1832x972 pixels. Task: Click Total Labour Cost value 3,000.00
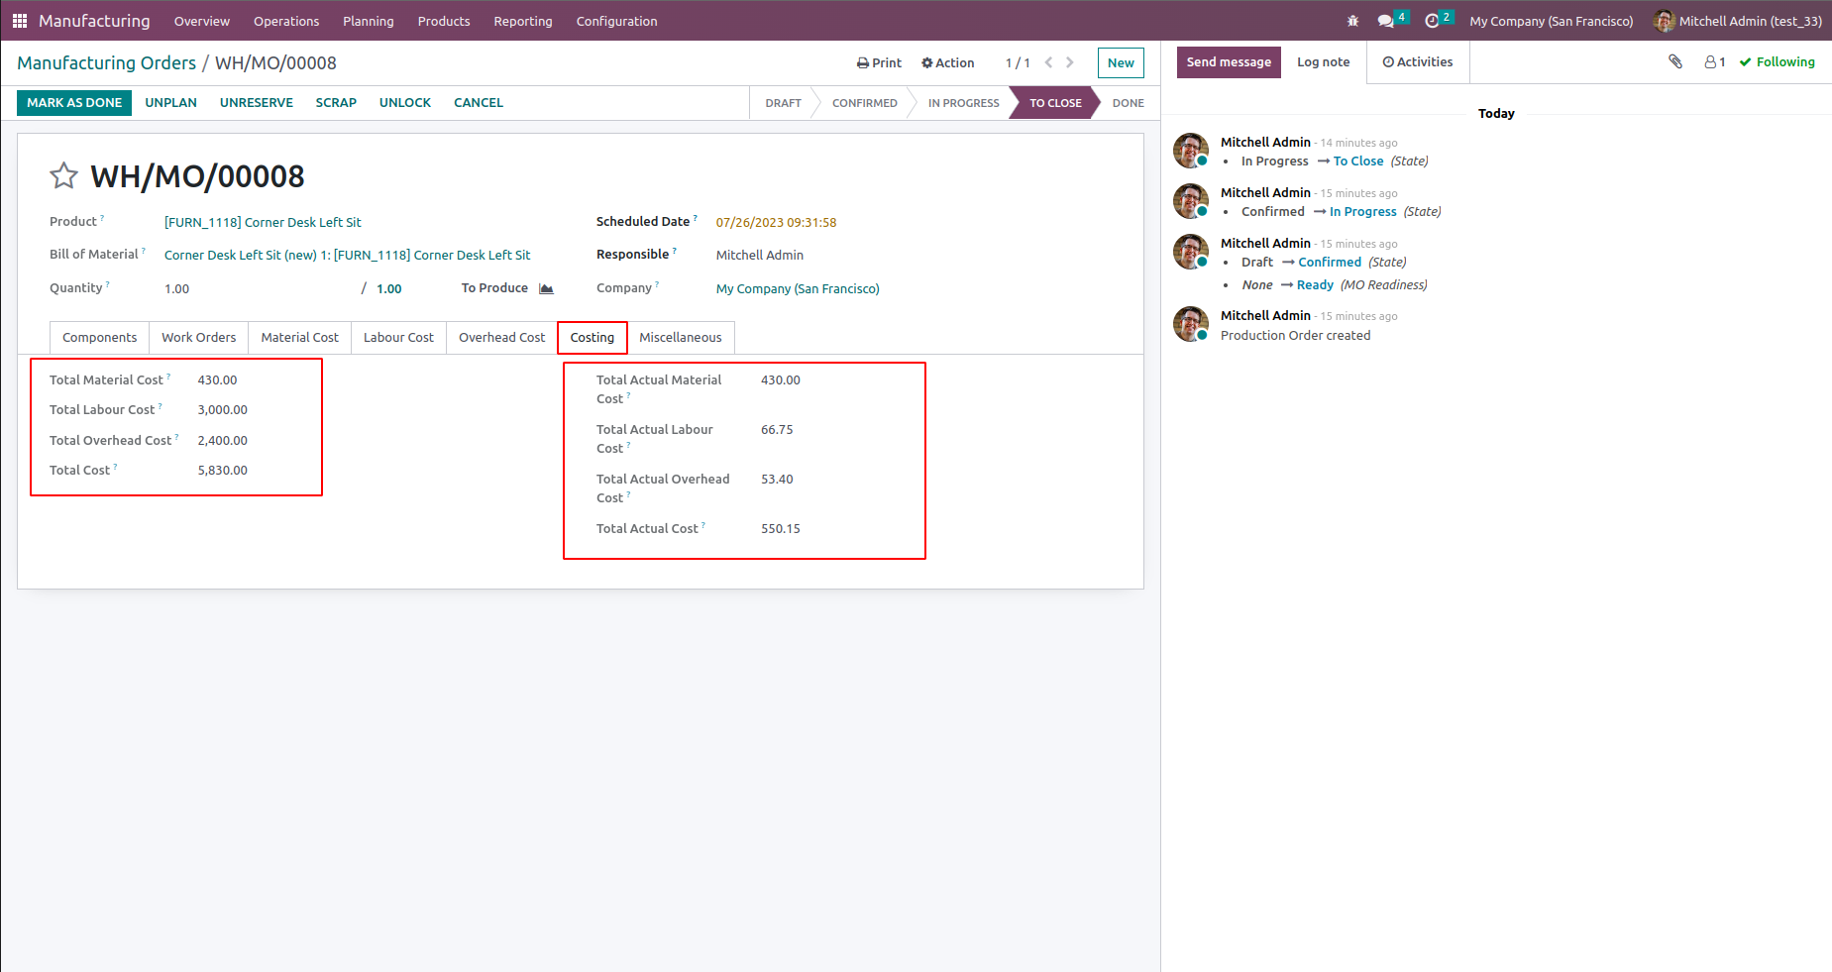pyautogui.click(x=223, y=410)
